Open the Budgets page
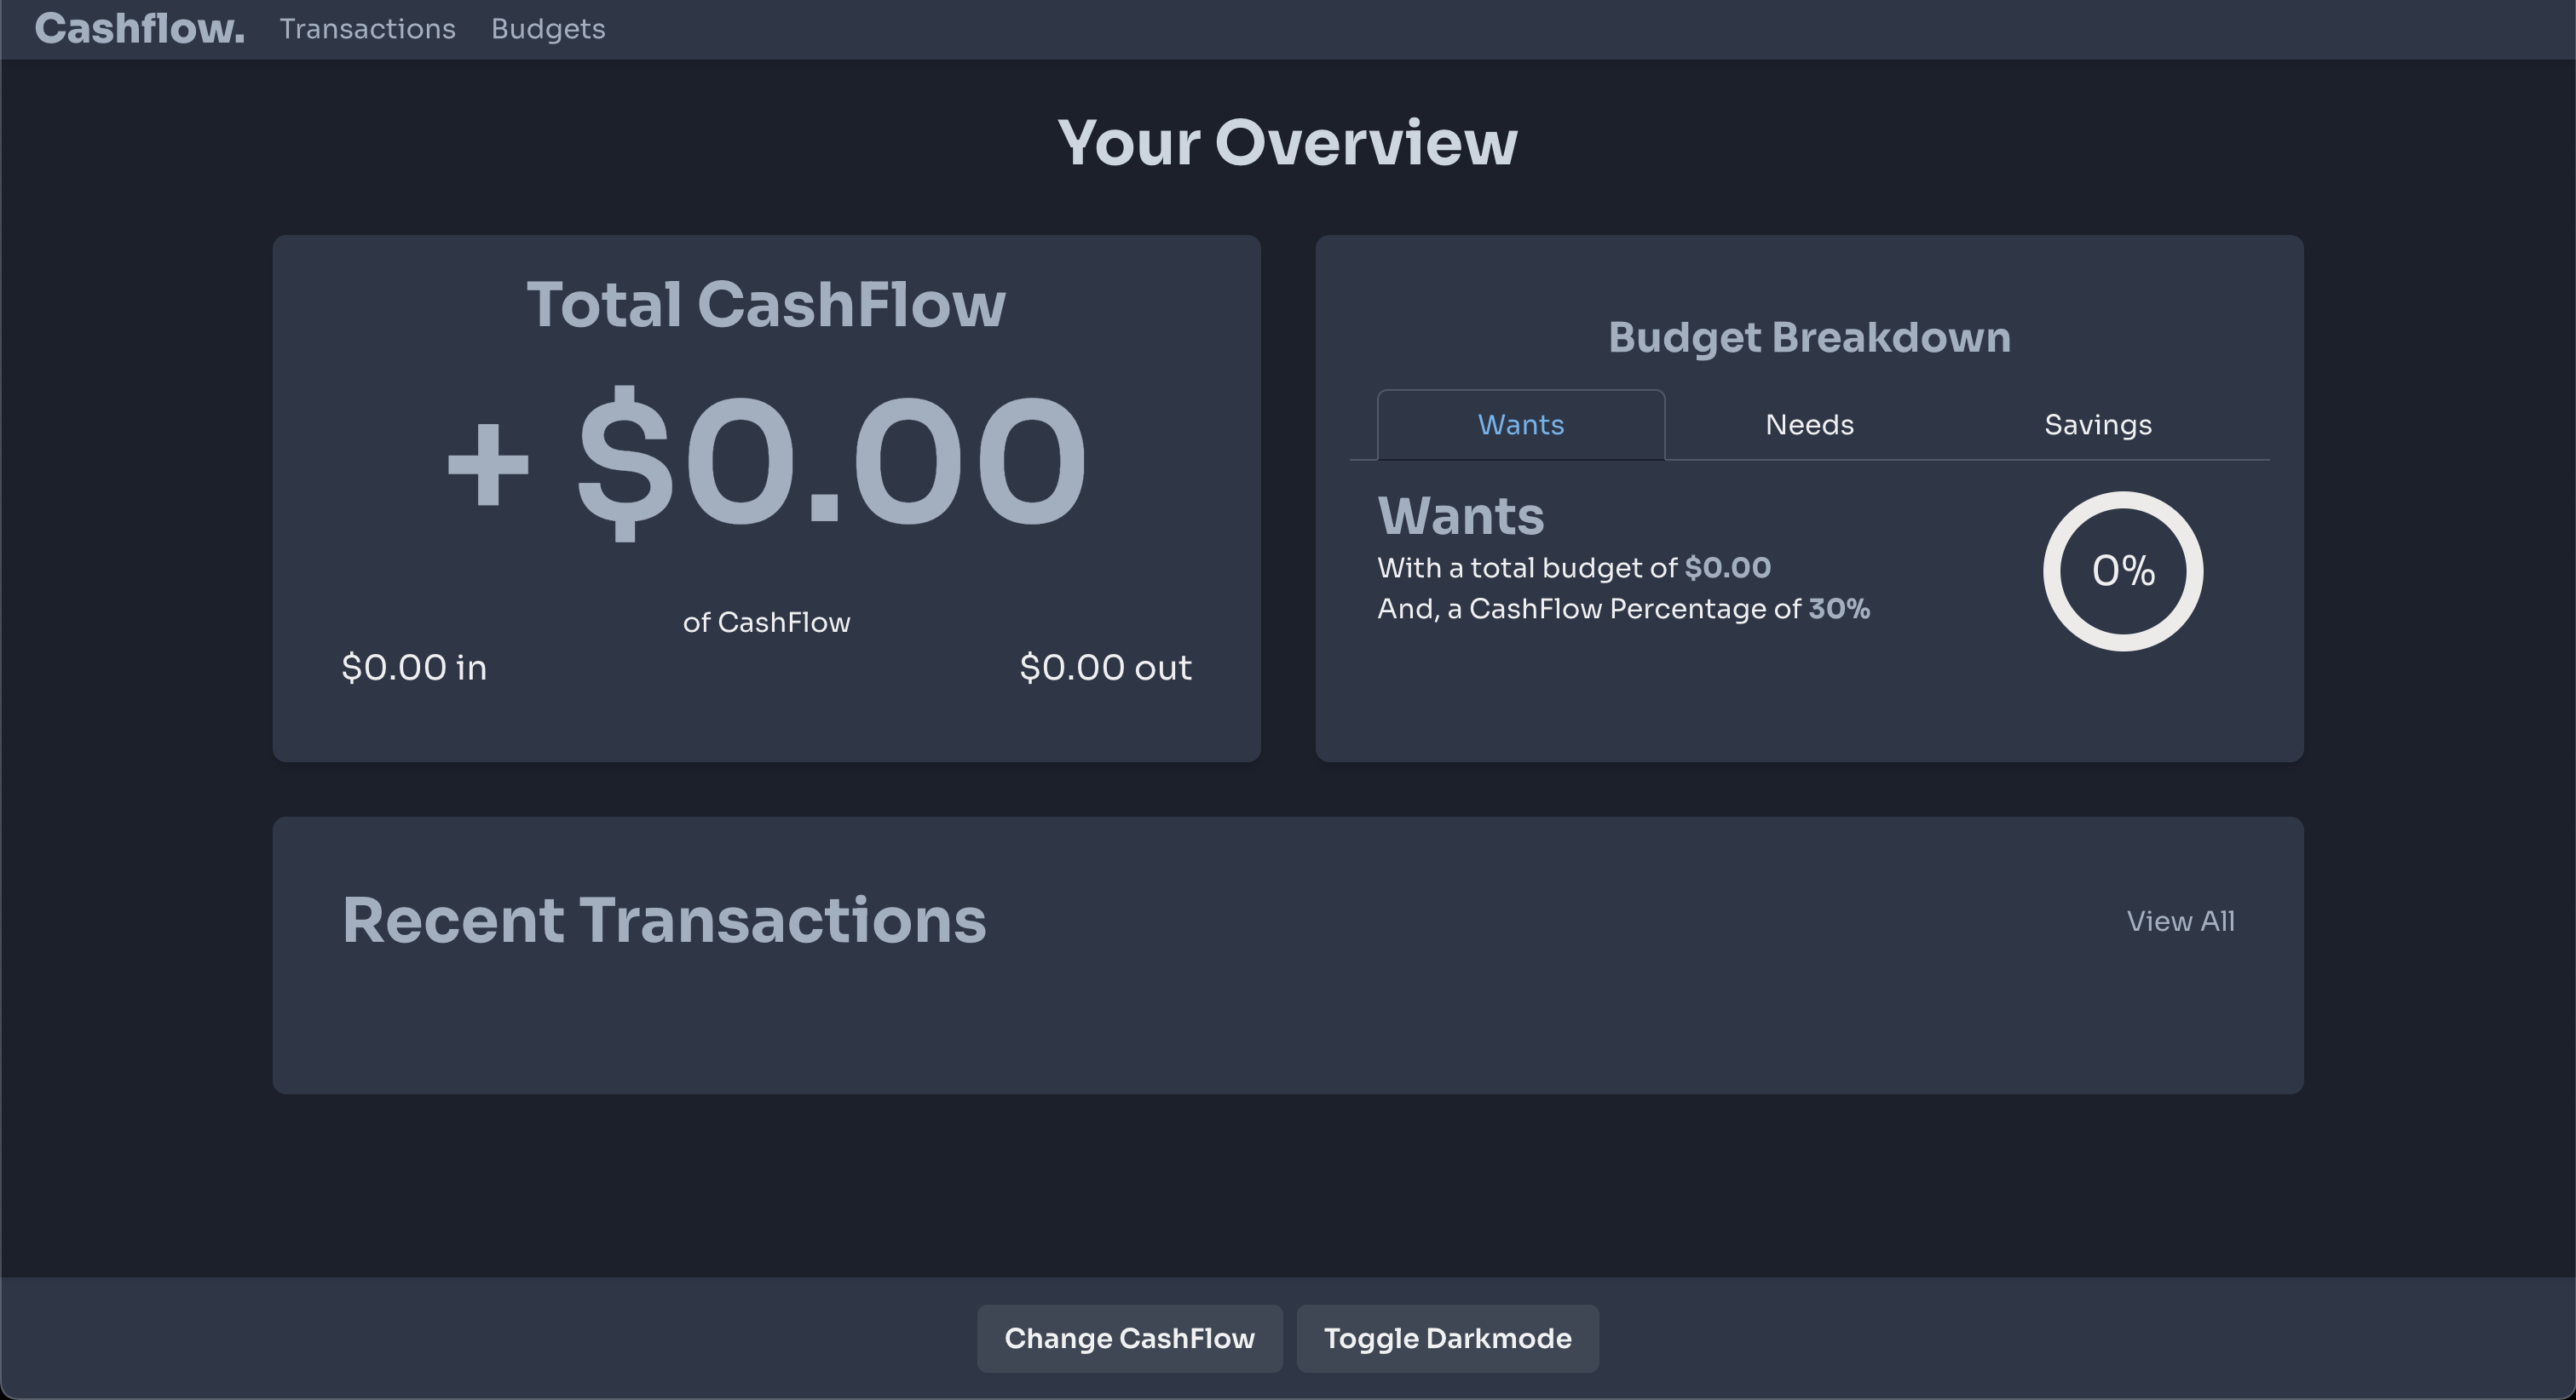Viewport: 2576px width, 1400px height. coord(547,29)
